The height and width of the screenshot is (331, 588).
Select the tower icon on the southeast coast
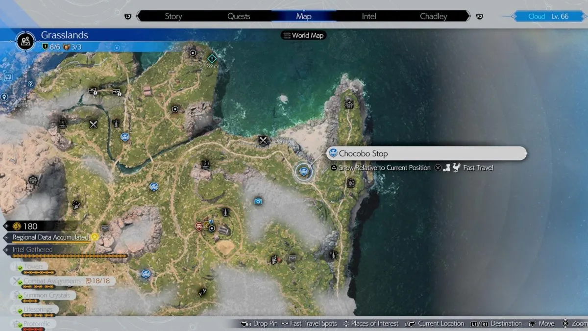334,255
